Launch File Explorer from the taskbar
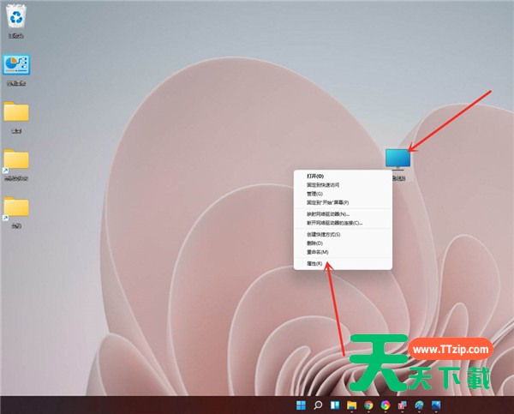 (x=352, y=405)
